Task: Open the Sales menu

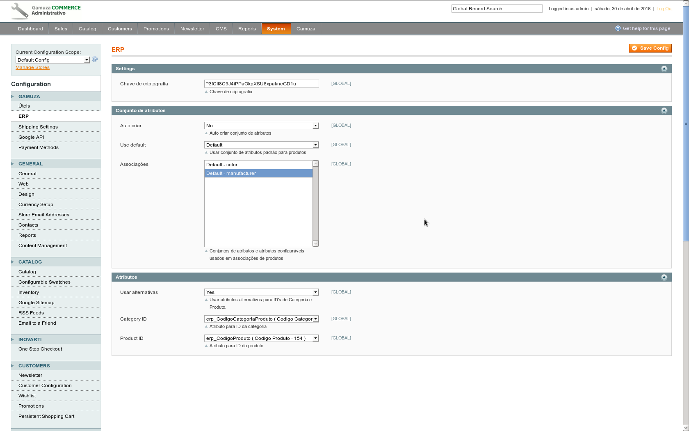Action: pos(61,29)
